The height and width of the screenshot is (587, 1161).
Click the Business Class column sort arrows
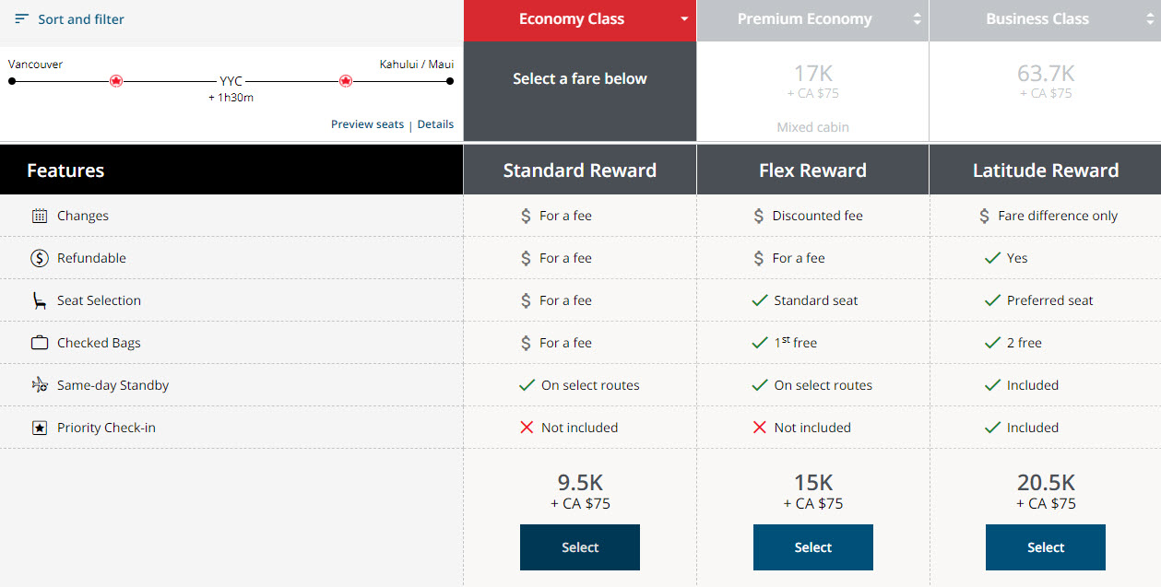coord(1149,18)
